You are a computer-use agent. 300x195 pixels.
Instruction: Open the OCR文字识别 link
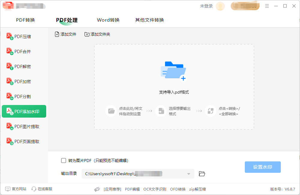click(x=155, y=189)
